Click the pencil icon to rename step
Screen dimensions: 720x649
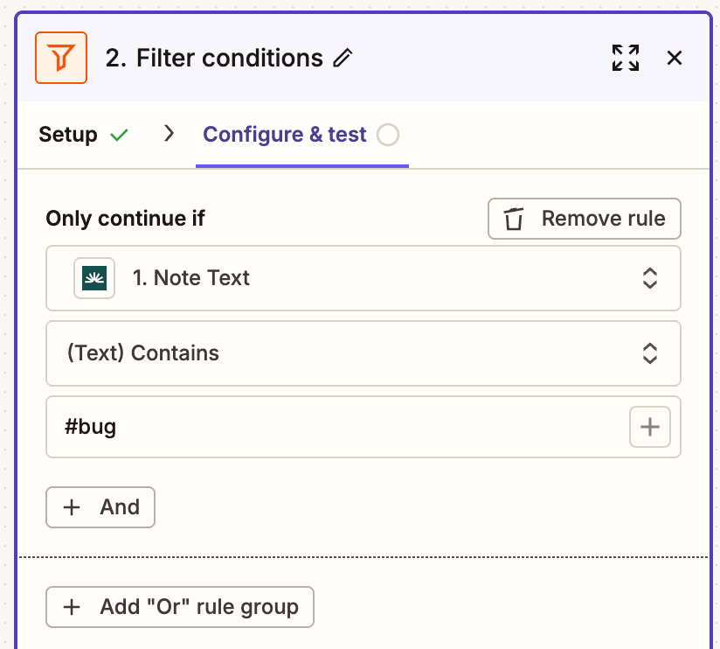(x=343, y=59)
